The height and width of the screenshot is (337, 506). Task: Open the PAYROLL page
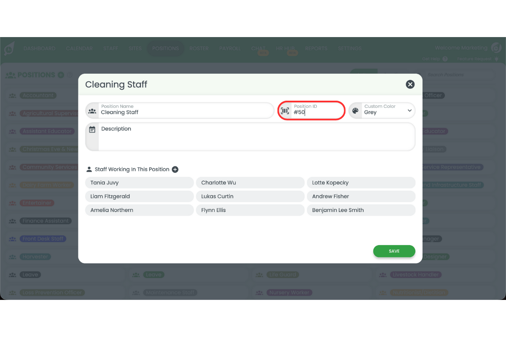click(x=230, y=48)
